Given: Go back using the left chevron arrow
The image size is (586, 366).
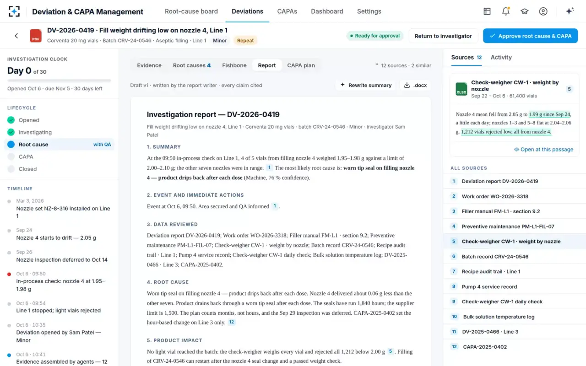Looking at the screenshot, I should point(16,36).
